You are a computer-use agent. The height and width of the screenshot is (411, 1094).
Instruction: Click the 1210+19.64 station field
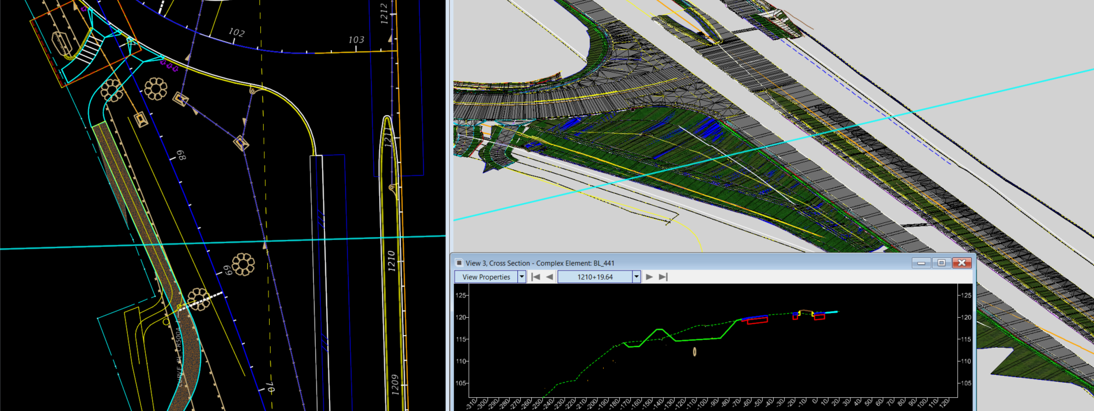pos(595,277)
